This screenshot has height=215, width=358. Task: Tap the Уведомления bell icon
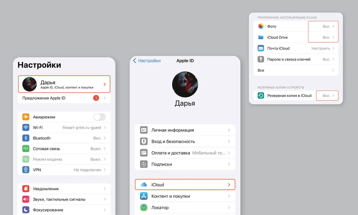tap(26, 189)
